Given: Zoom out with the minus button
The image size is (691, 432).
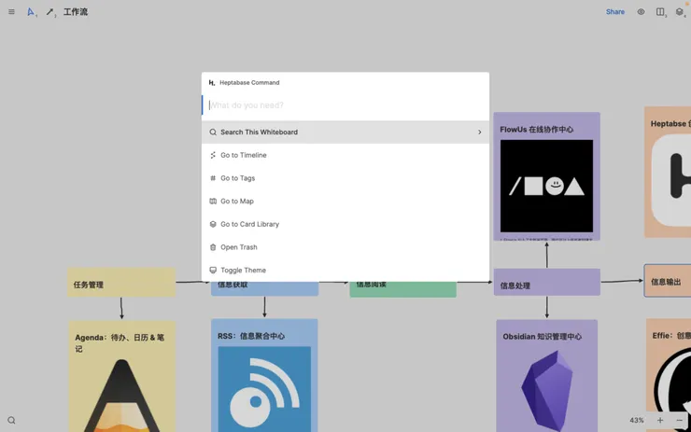Looking at the screenshot, I should 679,420.
